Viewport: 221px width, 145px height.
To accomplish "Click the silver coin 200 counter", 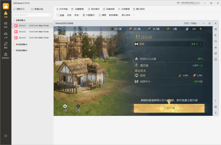I will [x=191, y=29].
